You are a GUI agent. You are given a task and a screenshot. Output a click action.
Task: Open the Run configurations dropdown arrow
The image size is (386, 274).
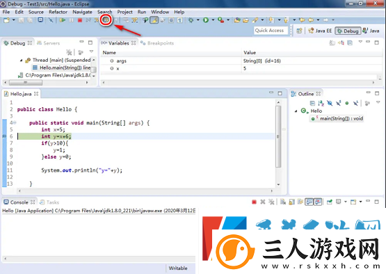213,20
